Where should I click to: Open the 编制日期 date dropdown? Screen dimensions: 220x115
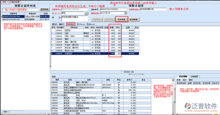pos(125,13)
